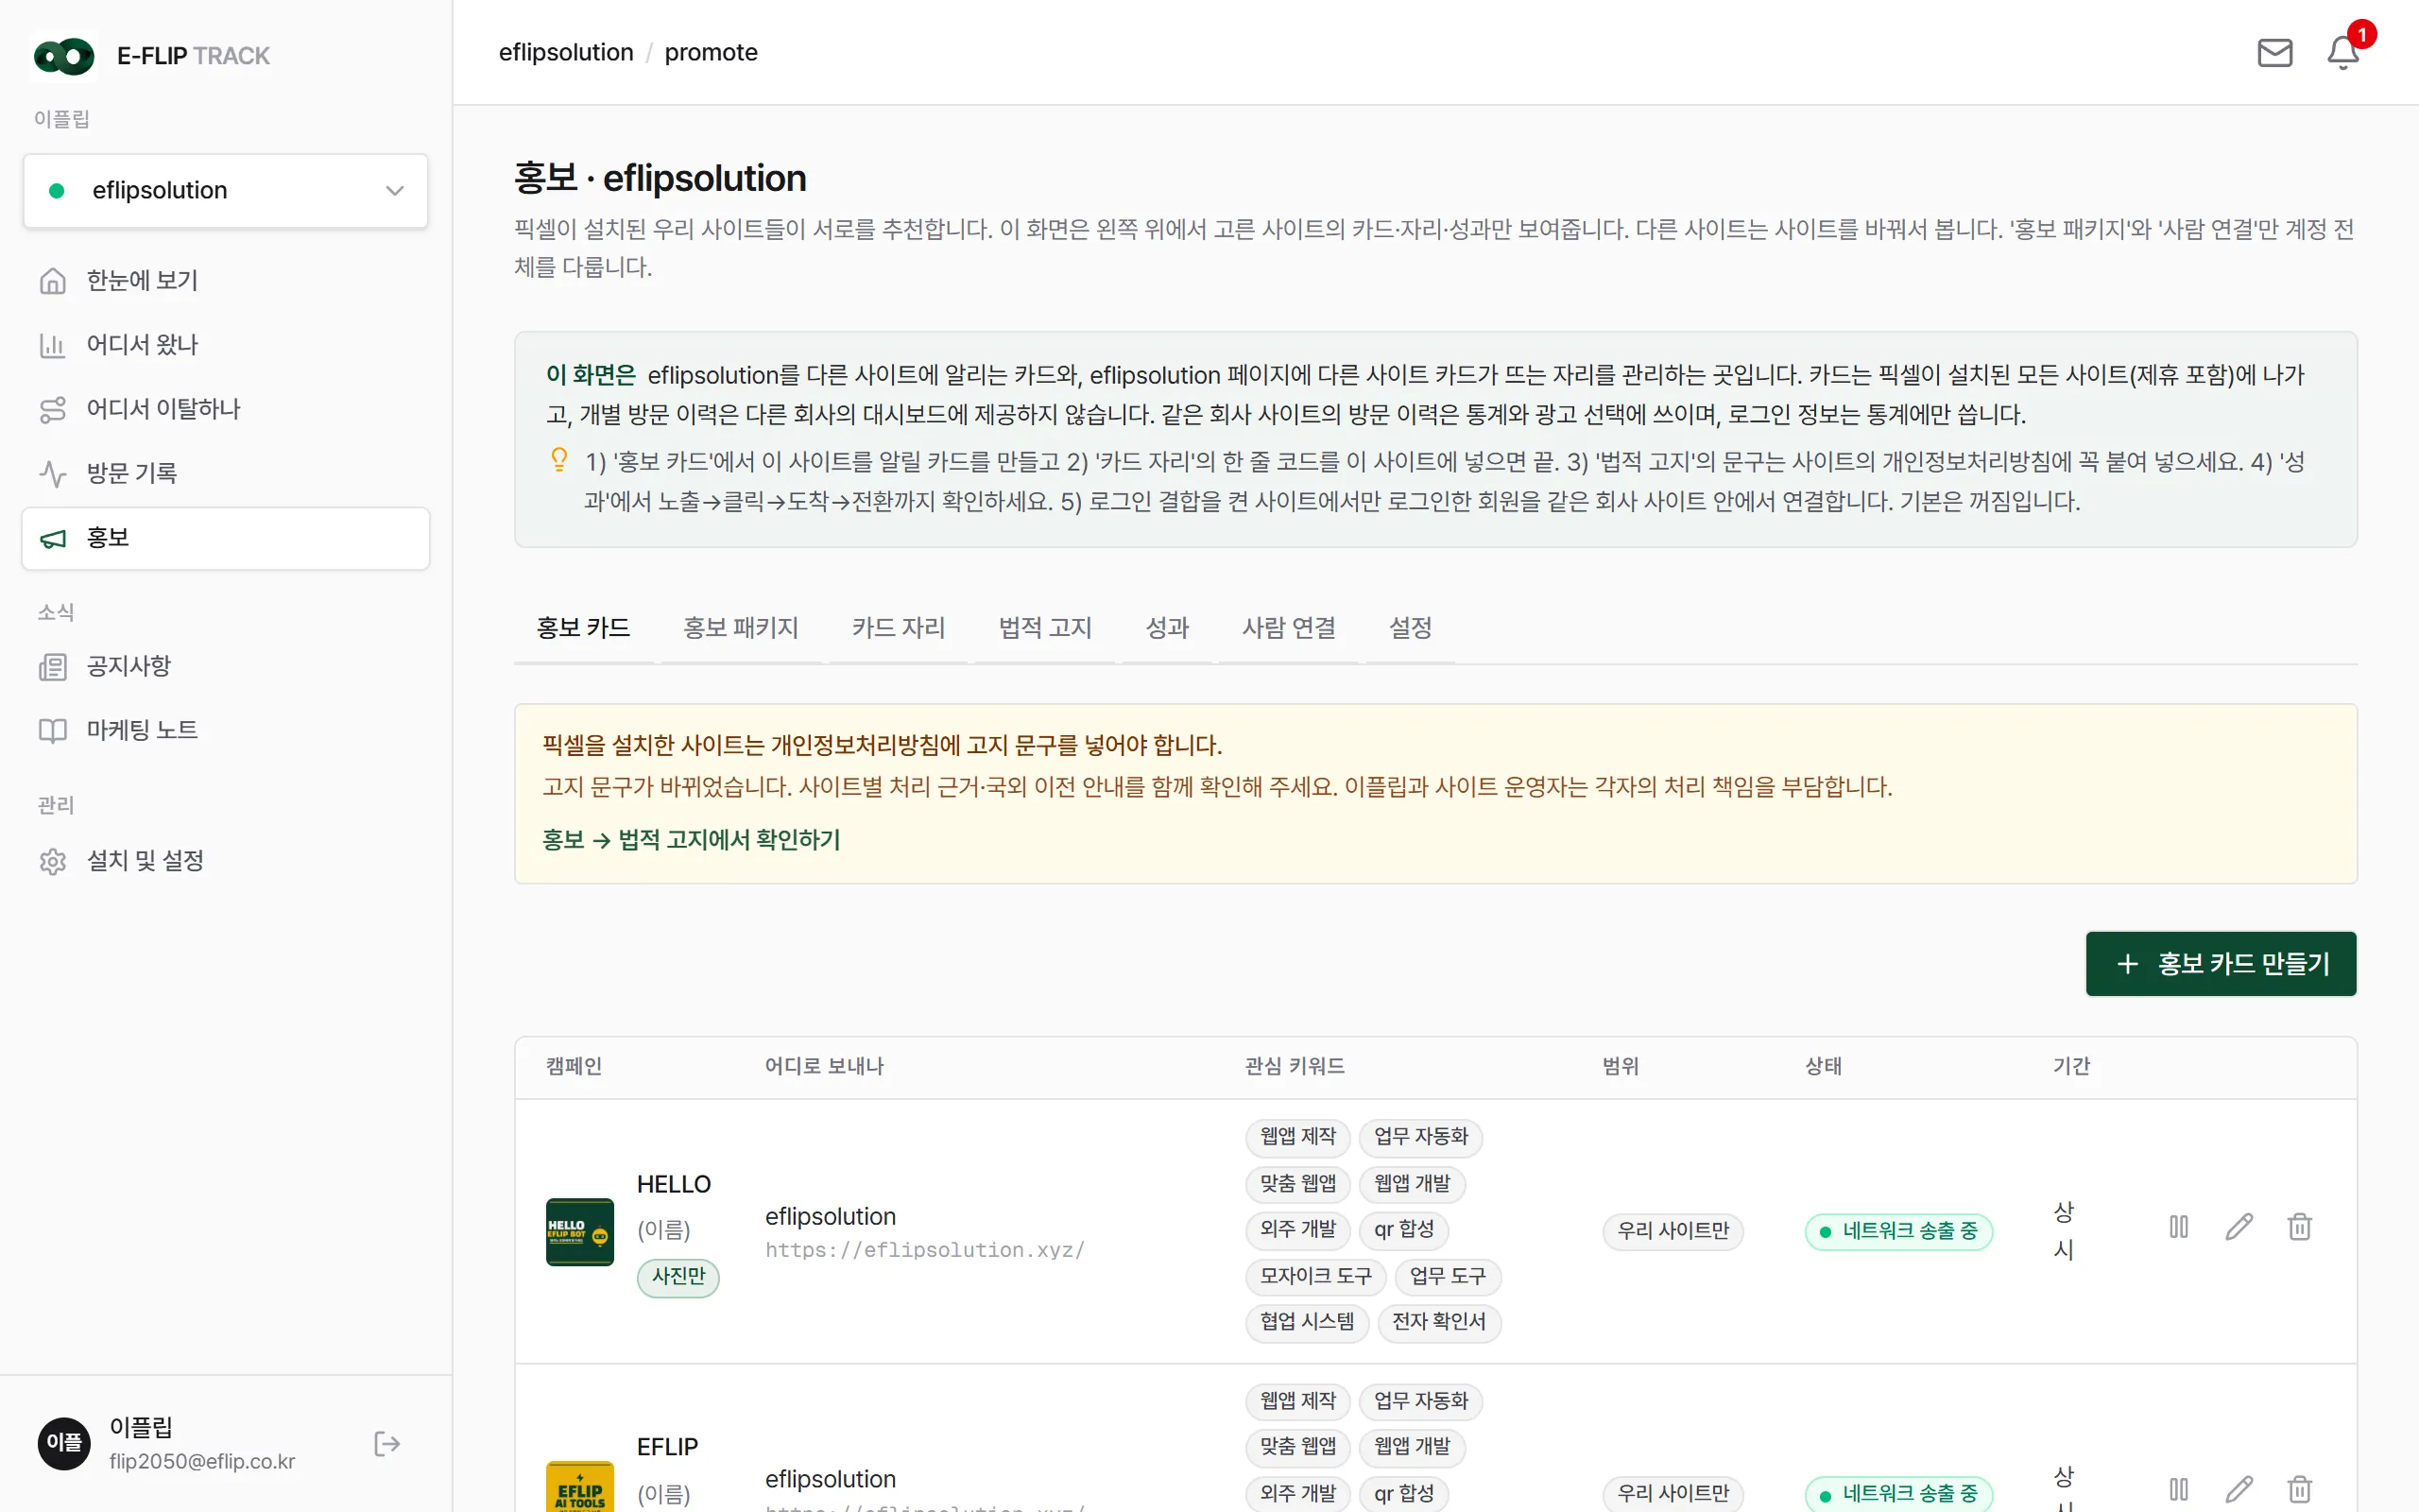The image size is (2419, 1512).
Task: Open 어디서 왔나 in the sidebar
Action: pos(226,344)
